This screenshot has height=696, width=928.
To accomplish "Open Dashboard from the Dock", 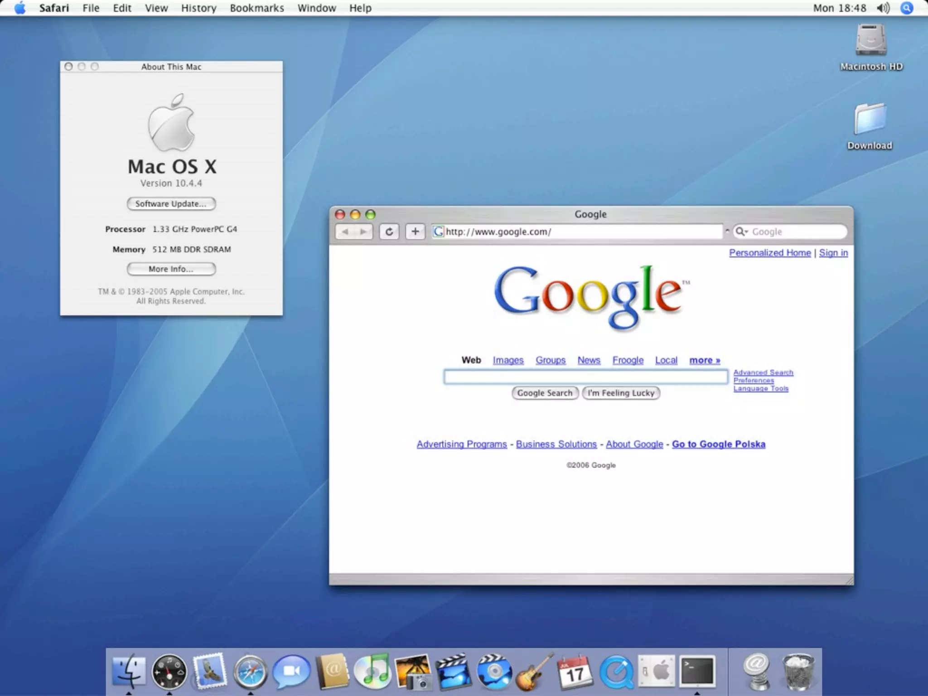I will [x=169, y=672].
